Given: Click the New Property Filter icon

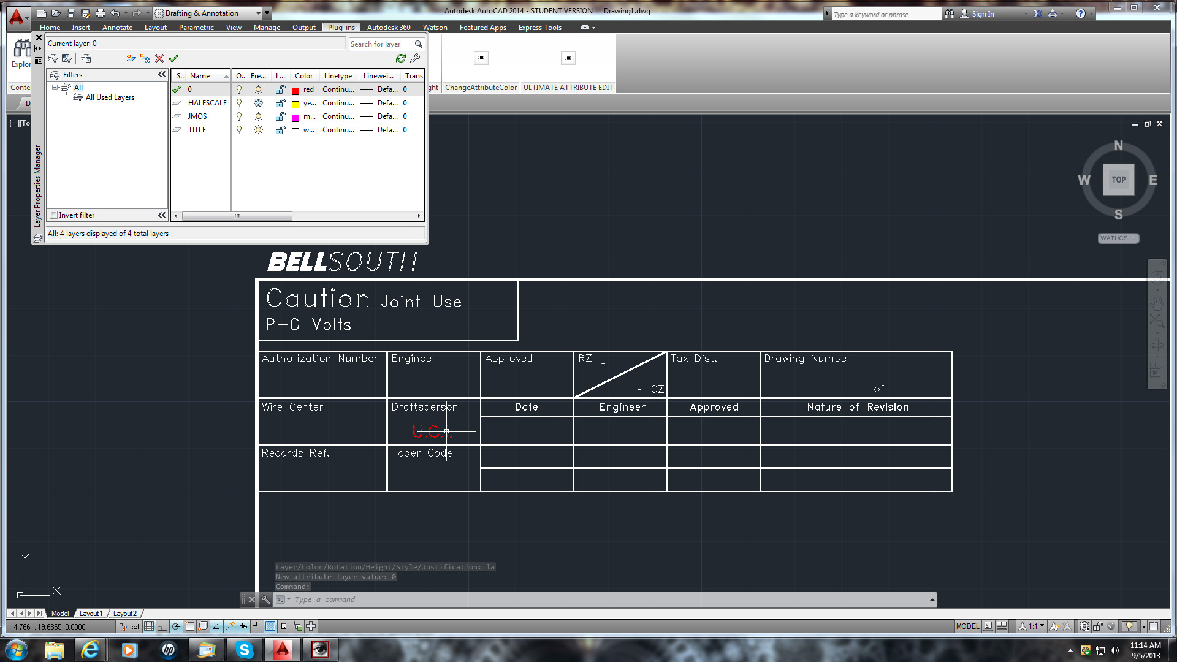Looking at the screenshot, I should 53,58.
